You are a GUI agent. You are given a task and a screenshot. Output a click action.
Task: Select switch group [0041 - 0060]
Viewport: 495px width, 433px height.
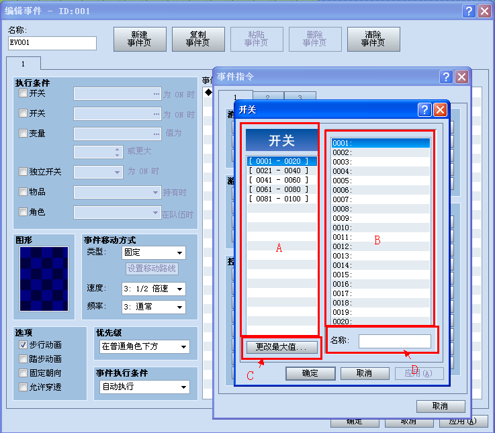[281, 180]
